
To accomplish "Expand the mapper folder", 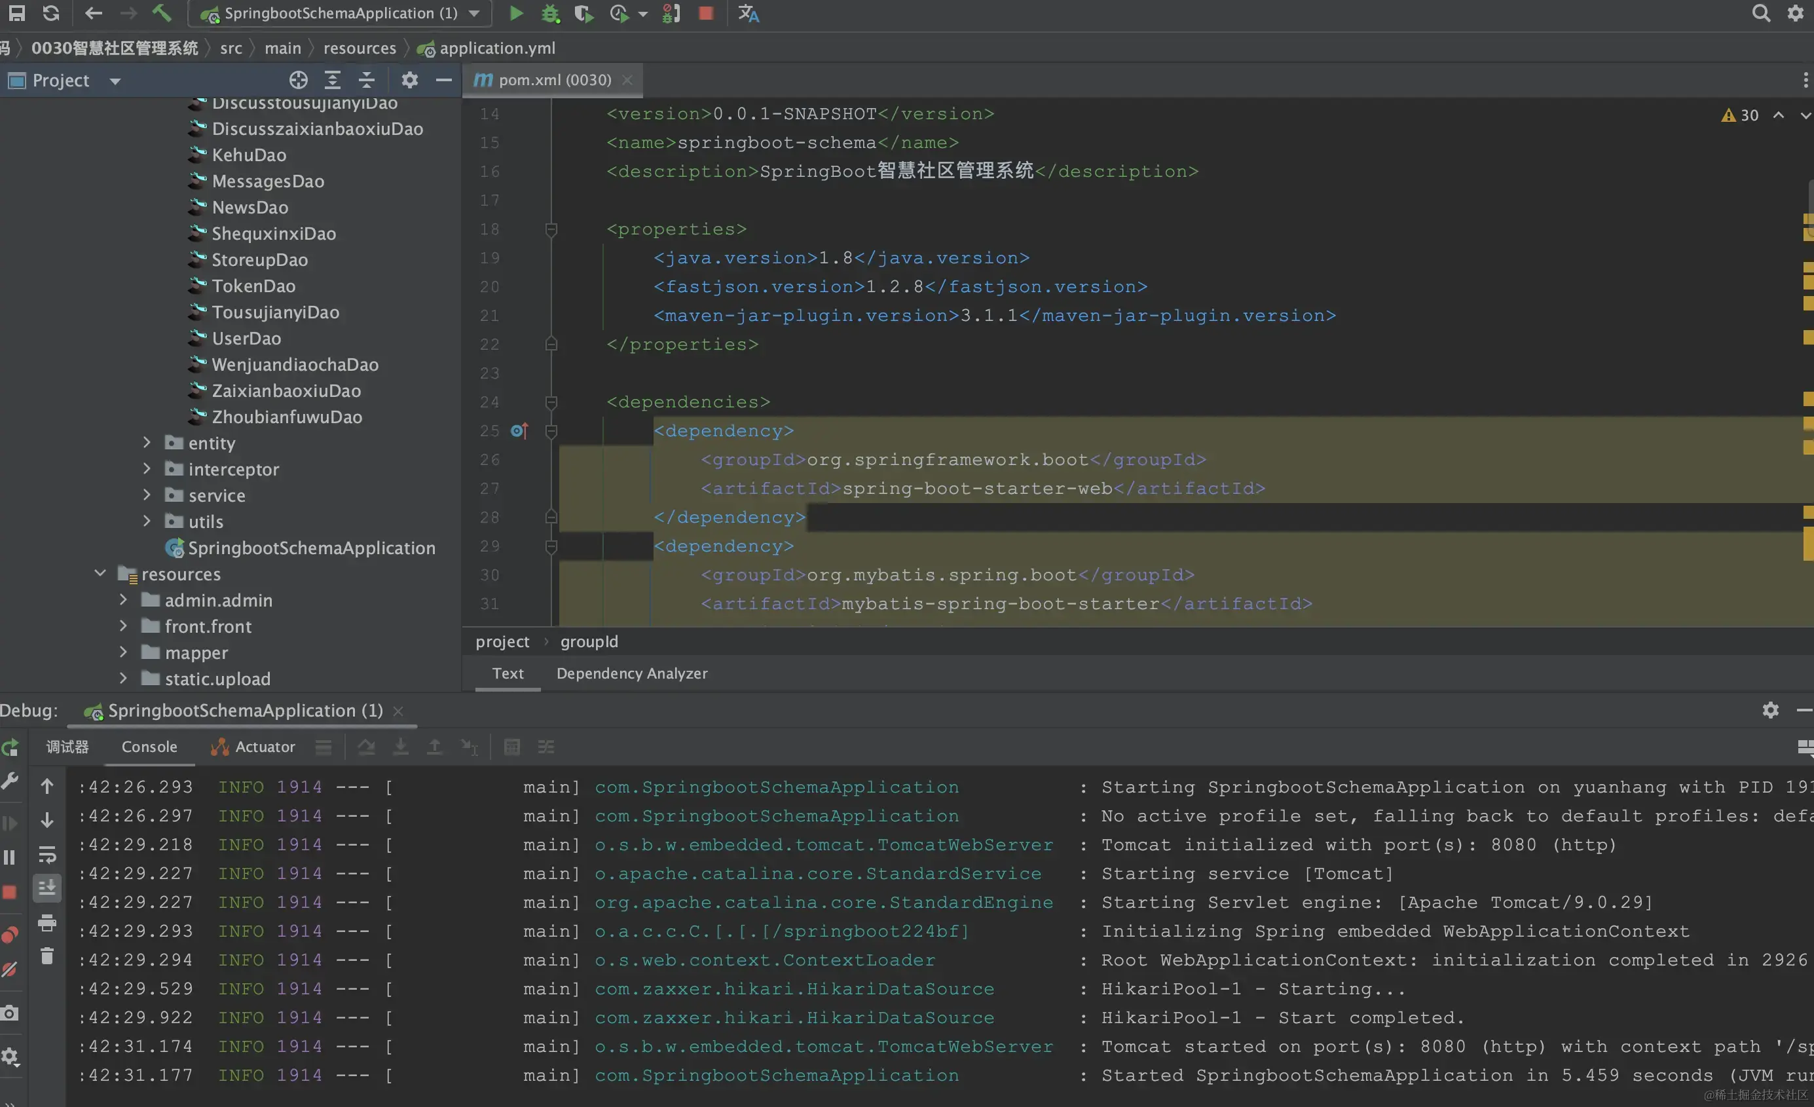I will pos(123,652).
